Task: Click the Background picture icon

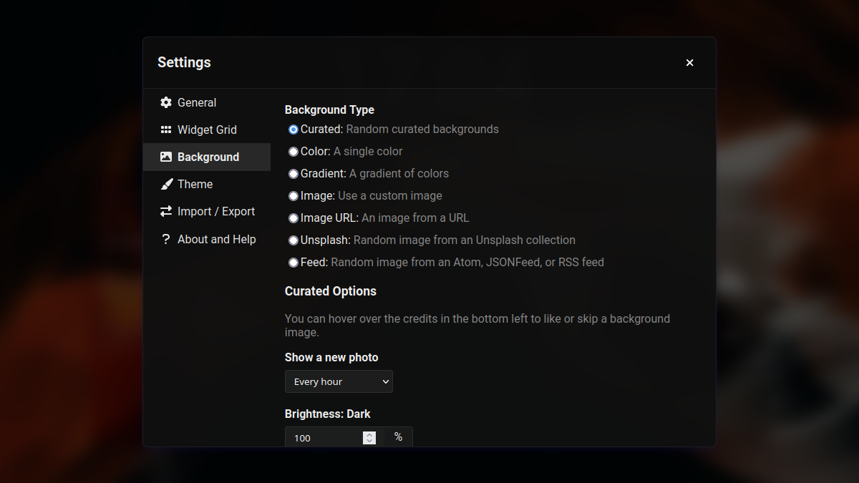Action: pyautogui.click(x=166, y=157)
